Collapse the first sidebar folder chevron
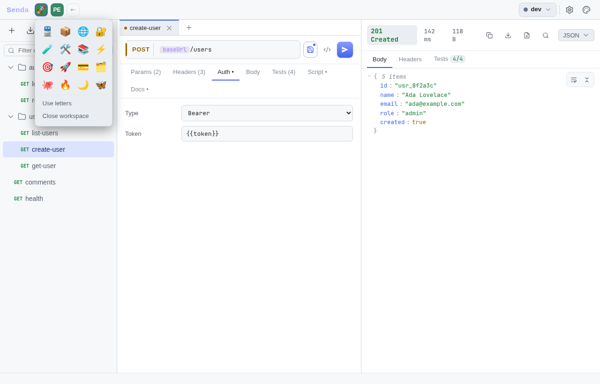 click(11, 67)
